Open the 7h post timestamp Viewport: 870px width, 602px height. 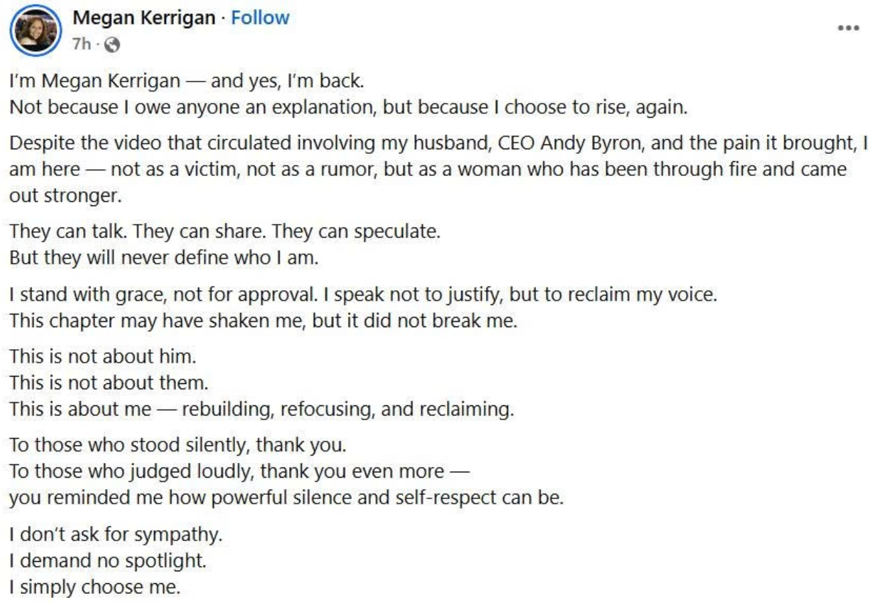82,45
